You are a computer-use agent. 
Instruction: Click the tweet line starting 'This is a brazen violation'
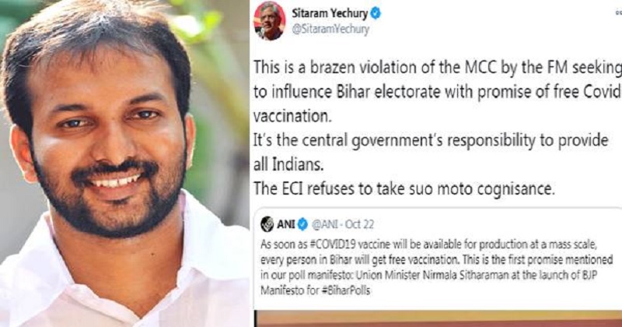(x=437, y=68)
